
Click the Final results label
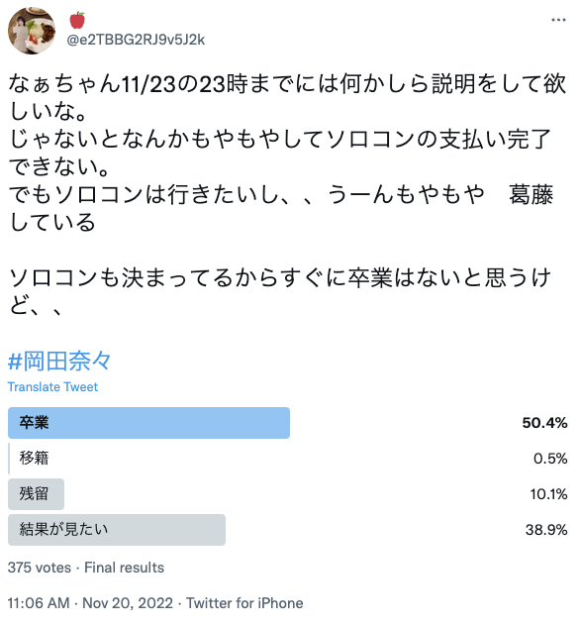coord(125,568)
